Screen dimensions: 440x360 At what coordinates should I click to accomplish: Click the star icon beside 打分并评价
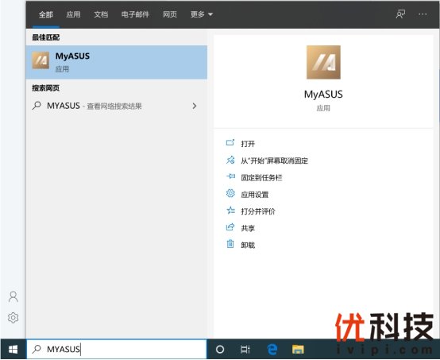[230, 210]
